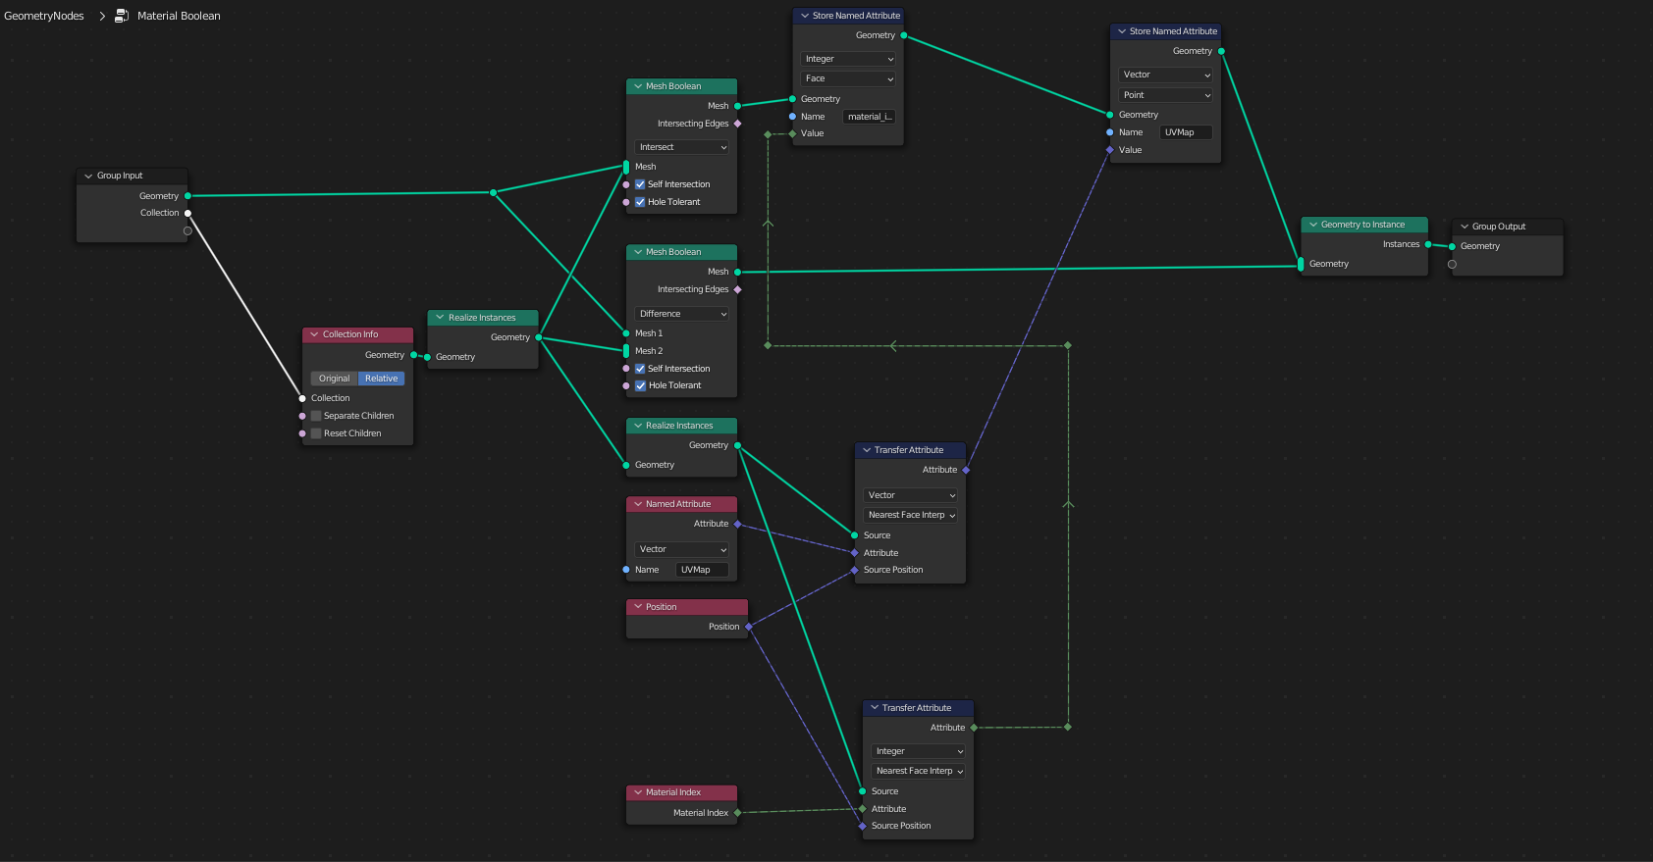Click Geometry output socket on Group Input
Screen dimensions: 1653x862
[x=187, y=196]
